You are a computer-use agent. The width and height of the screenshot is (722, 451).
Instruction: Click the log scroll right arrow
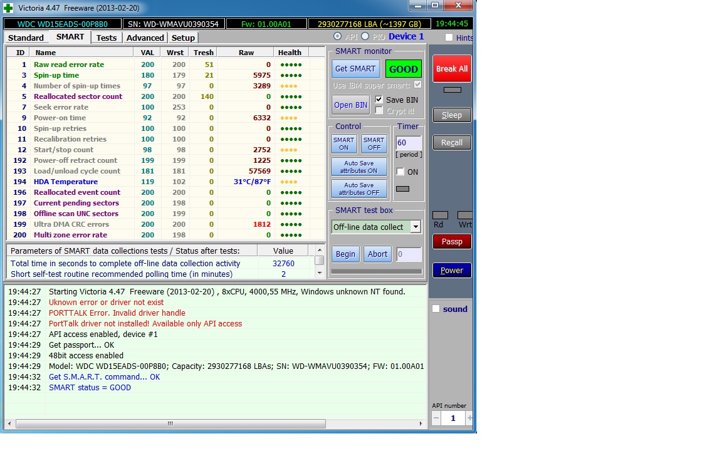(421, 423)
